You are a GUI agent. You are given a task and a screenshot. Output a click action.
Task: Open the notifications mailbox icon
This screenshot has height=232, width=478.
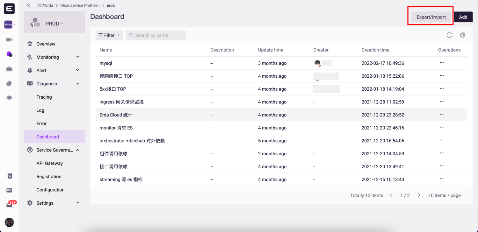[9, 205]
